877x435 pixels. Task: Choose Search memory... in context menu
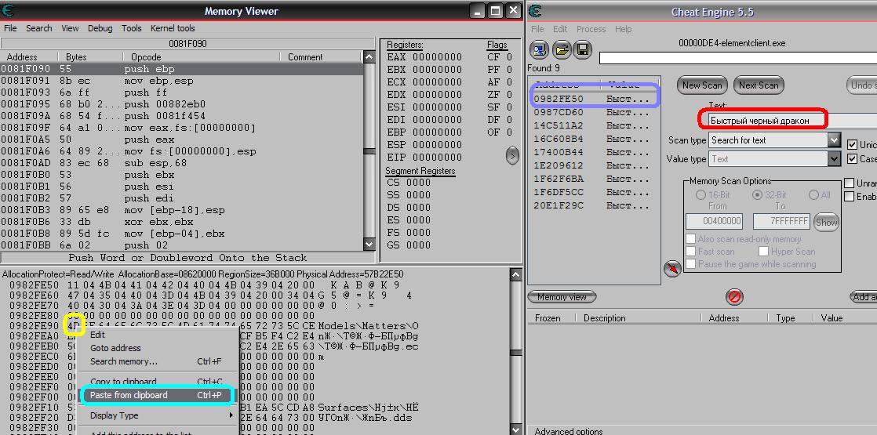[157, 361]
